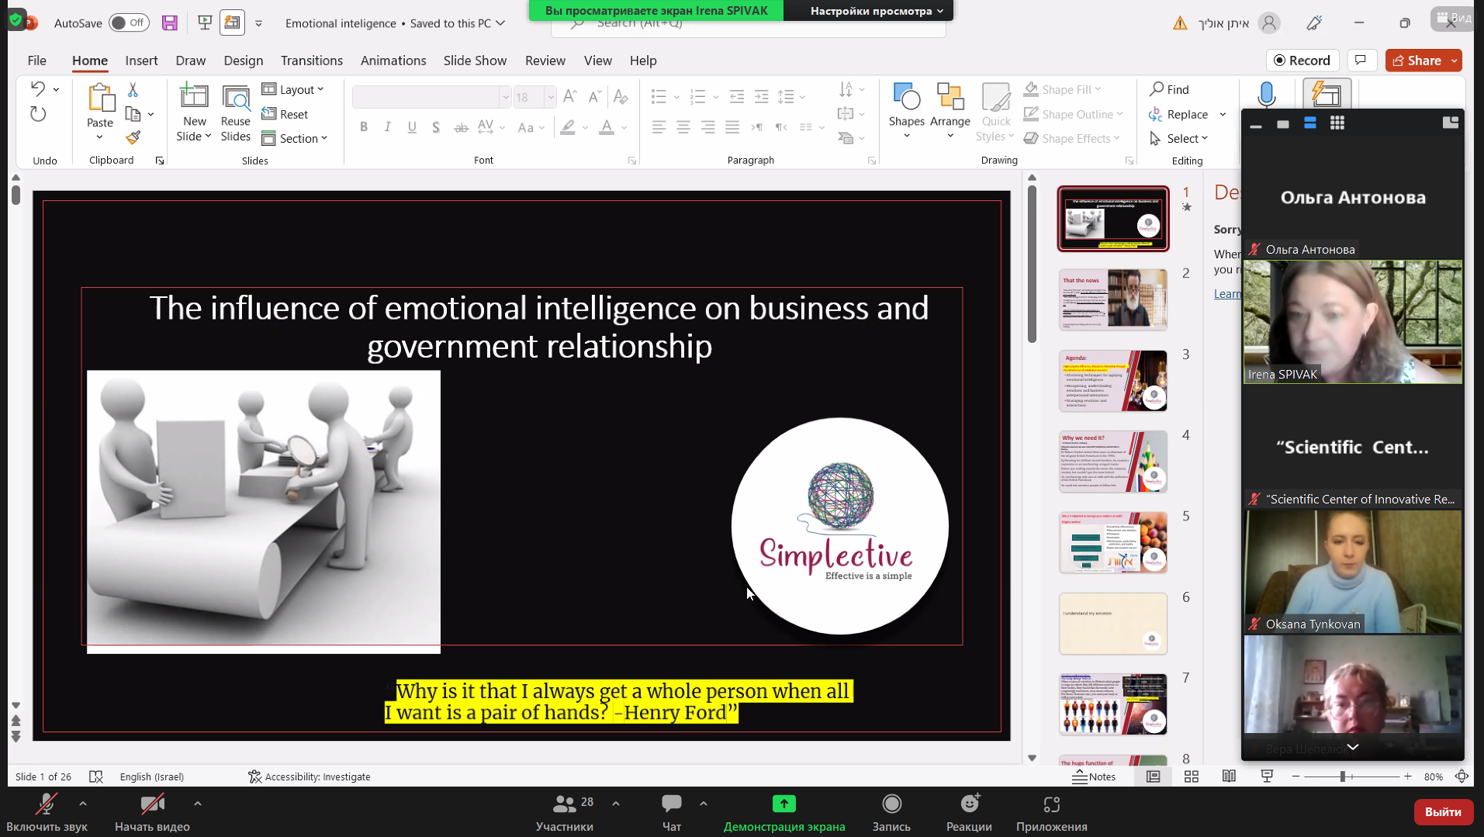The image size is (1484, 837).
Task: Switch to Slide Sorter view icon
Action: (1192, 776)
